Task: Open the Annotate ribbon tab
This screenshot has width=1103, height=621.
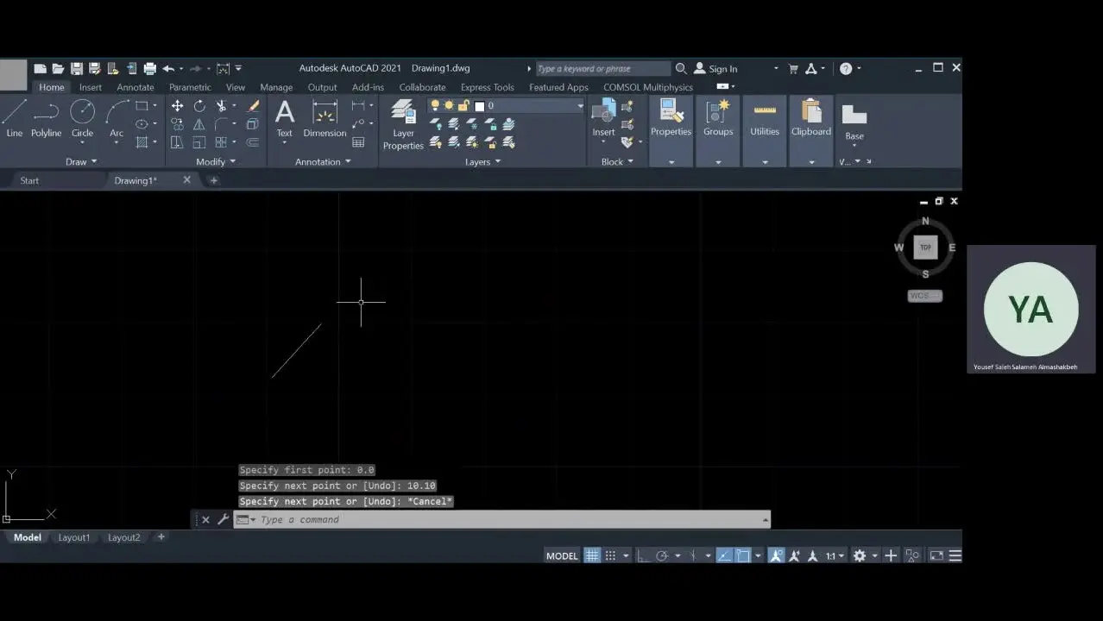Action: coord(136,87)
